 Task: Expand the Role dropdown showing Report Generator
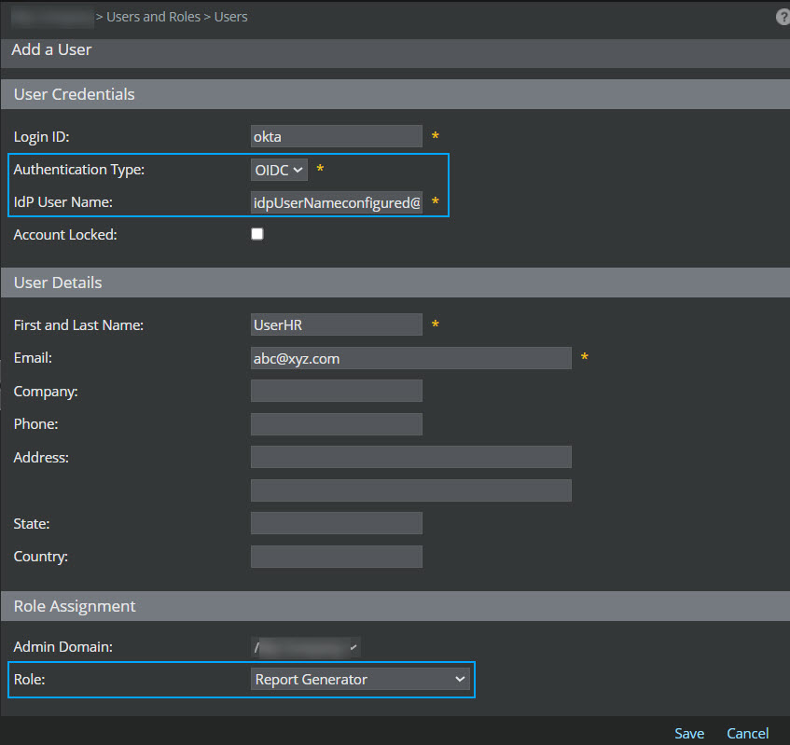coord(360,679)
